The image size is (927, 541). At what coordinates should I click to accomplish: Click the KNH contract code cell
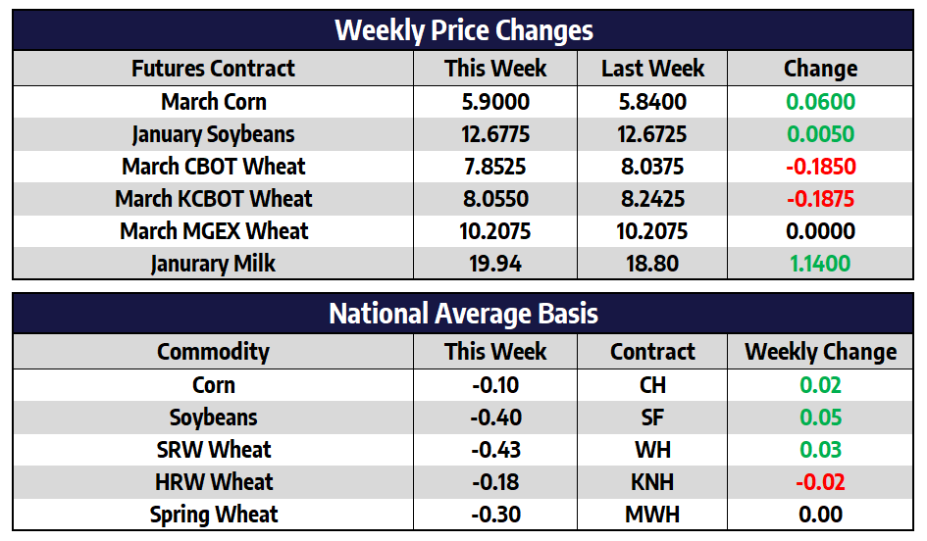tap(652, 482)
